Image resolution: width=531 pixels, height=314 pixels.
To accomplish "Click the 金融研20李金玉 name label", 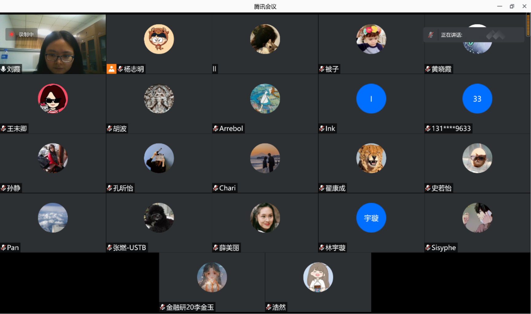I will (190, 307).
